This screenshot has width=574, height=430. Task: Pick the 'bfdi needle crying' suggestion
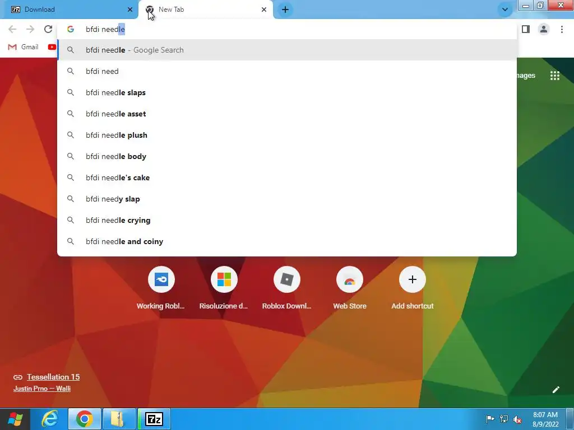(x=287, y=220)
